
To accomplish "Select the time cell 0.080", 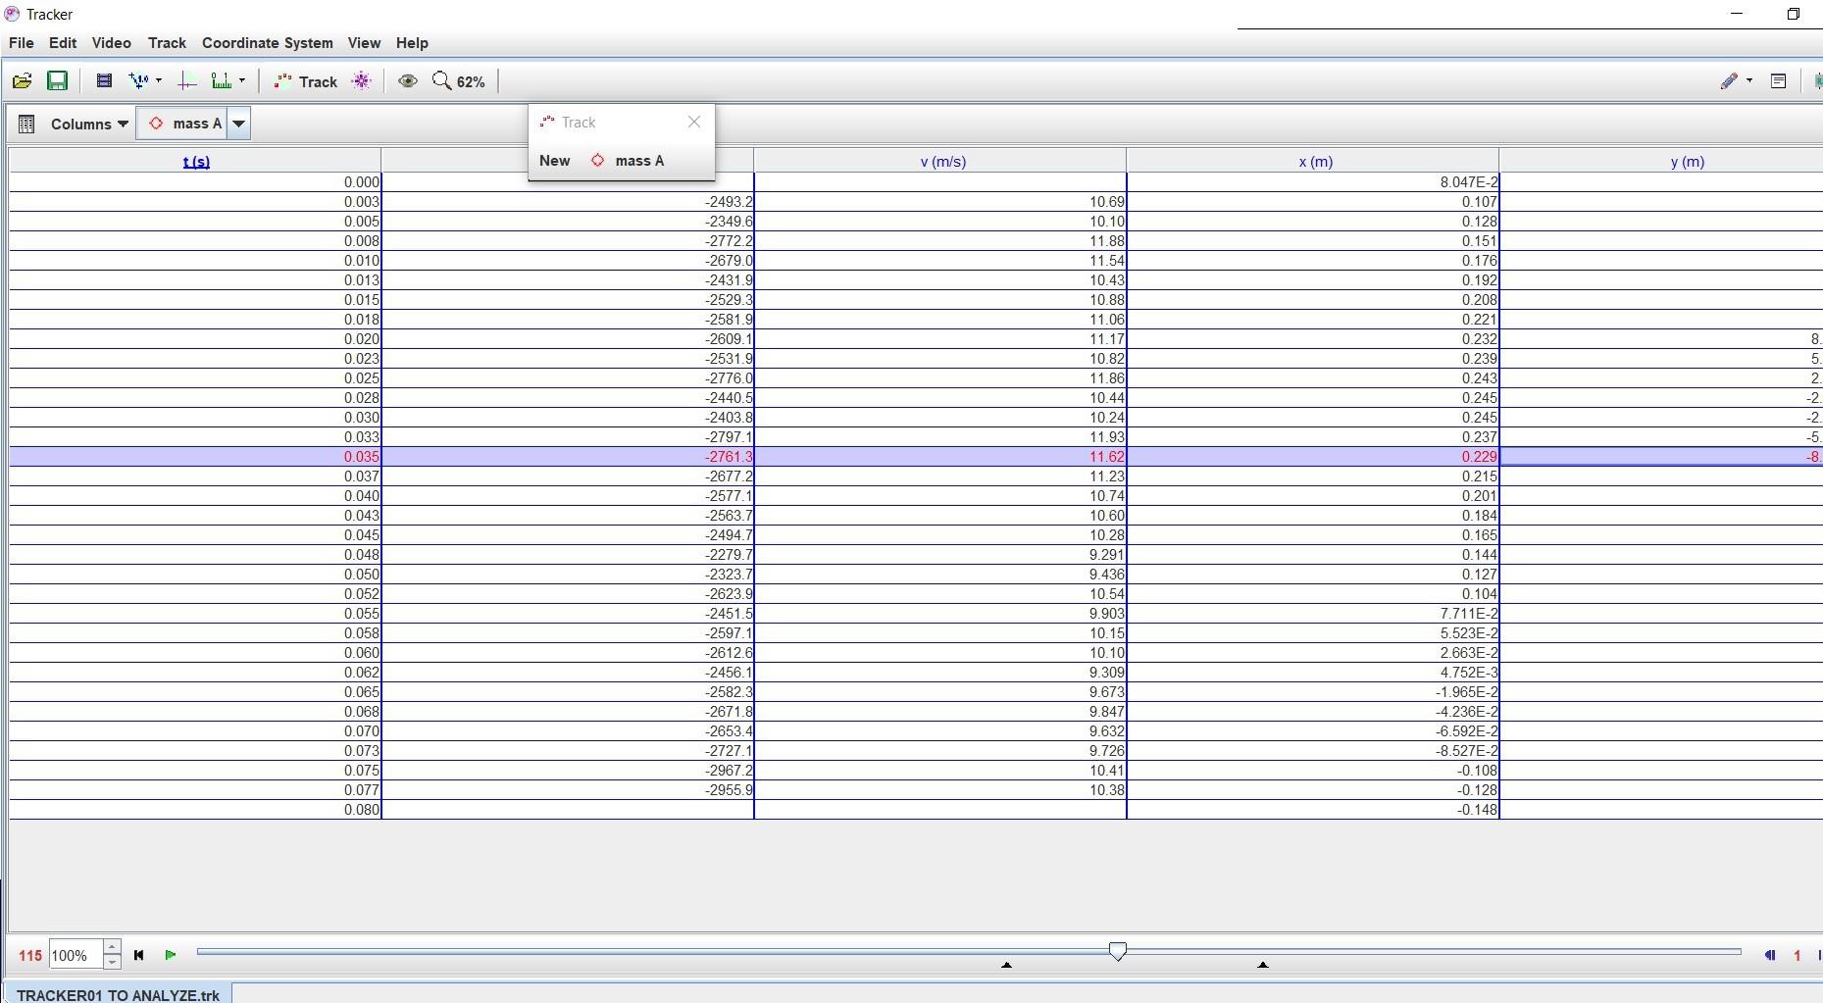I will 195,810.
